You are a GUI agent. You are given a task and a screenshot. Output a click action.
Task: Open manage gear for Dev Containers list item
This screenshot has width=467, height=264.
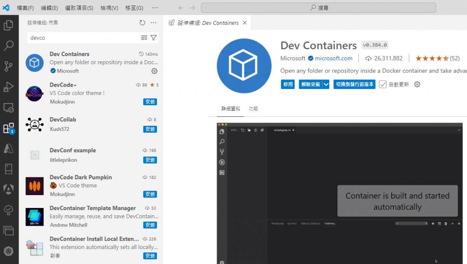154,71
